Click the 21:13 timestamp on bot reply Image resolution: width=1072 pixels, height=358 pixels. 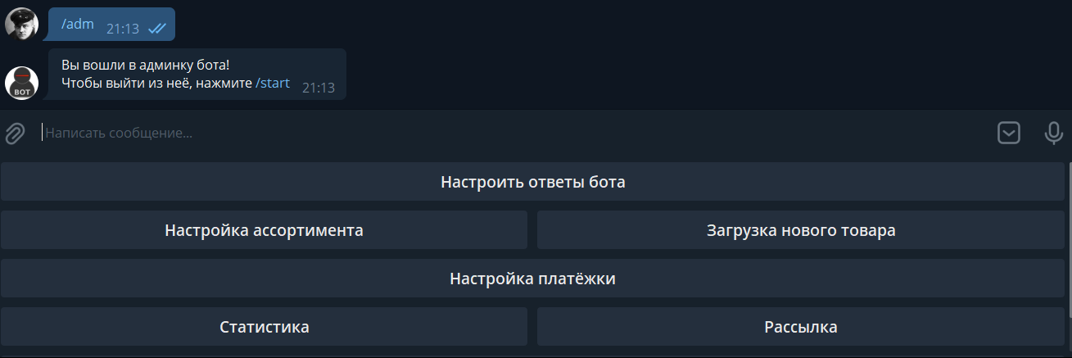pos(319,88)
